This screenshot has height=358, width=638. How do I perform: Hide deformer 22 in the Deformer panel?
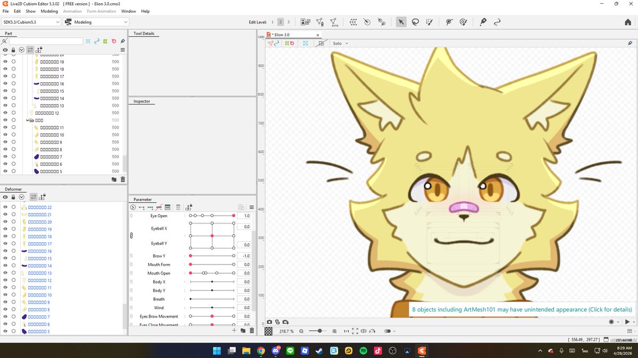pyautogui.click(x=5, y=207)
